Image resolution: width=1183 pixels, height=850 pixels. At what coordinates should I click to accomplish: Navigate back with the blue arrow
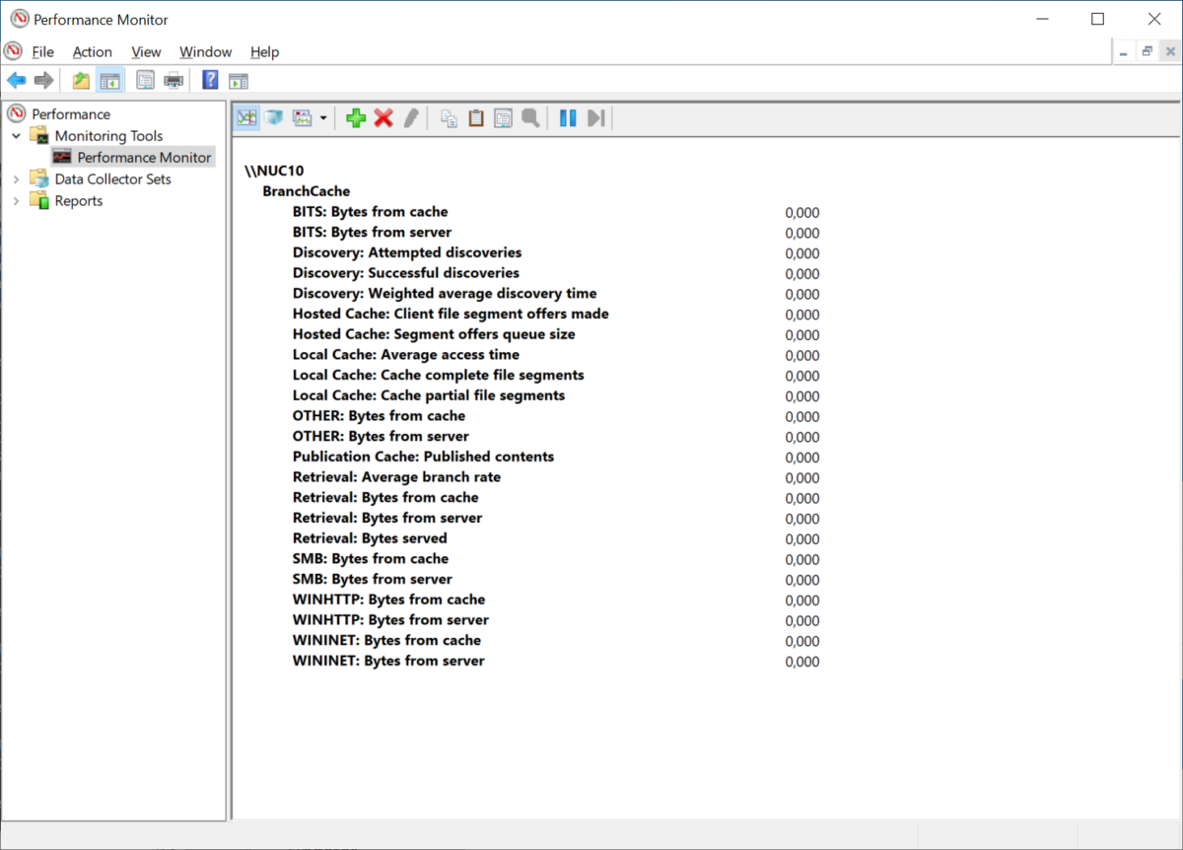[16, 80]
